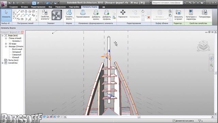Select Листы (все) in browser
Screen dimensions: 218x123
(13, 60)
